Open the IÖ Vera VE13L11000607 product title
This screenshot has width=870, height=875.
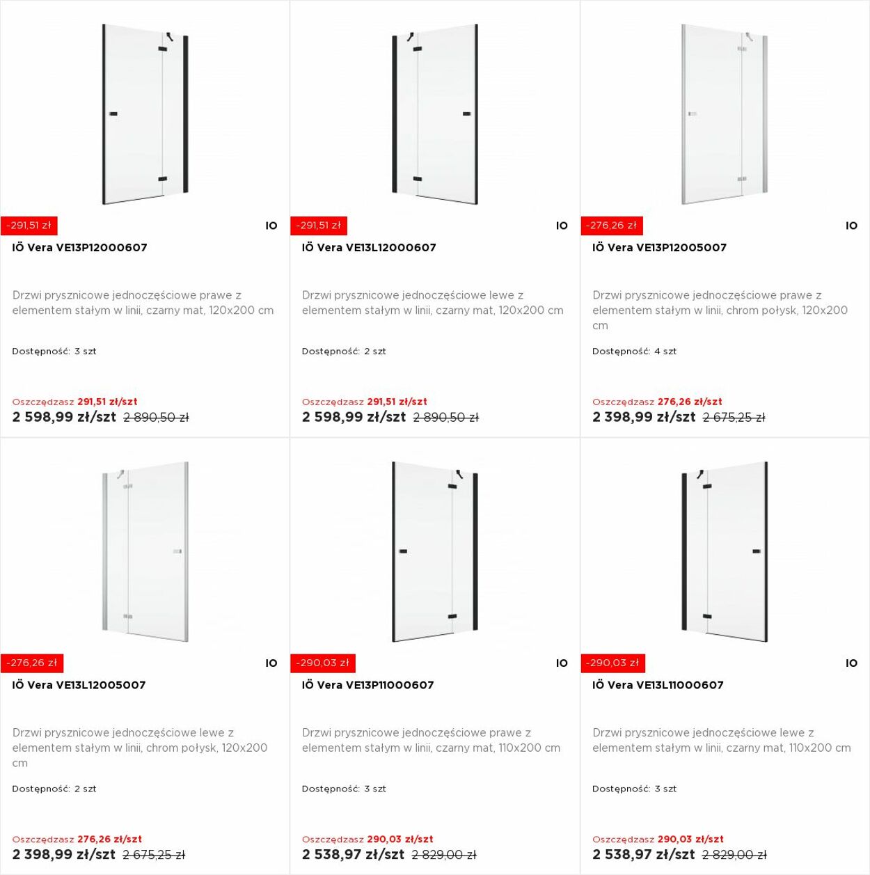click(x=658, y=685)
